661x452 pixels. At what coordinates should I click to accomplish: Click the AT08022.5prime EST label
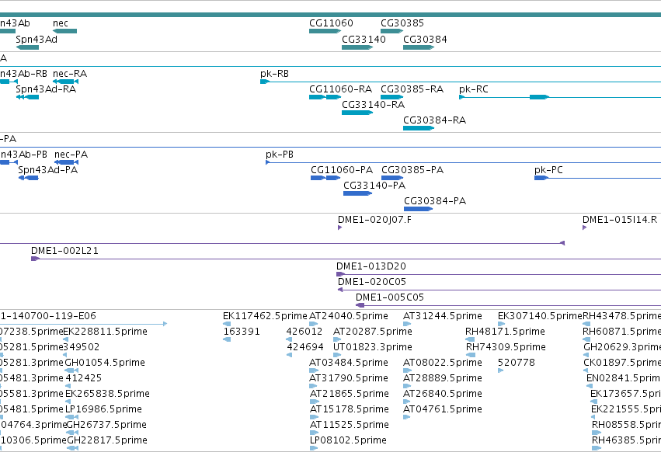coord(443,363)
